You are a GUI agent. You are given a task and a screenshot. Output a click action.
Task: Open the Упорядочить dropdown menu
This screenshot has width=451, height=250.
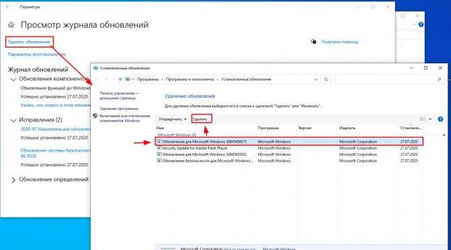tap(172, 119)
